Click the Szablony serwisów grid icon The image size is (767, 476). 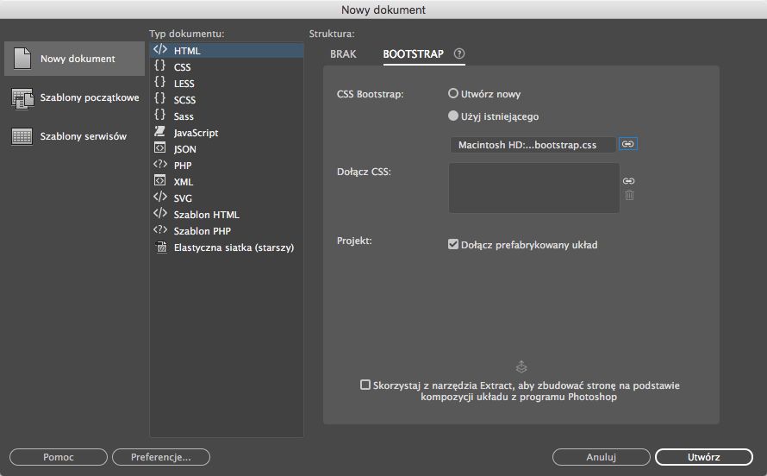[22, 136]
